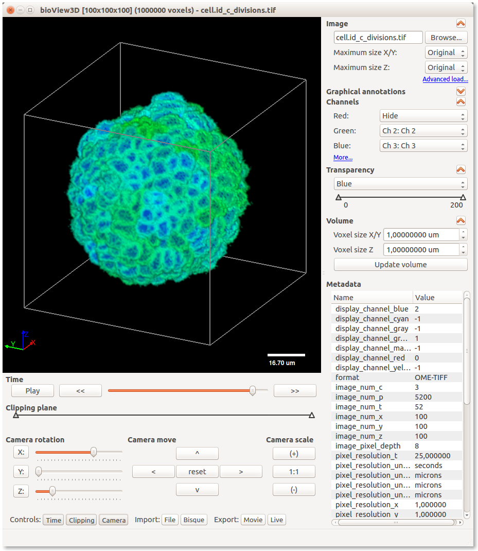
Task: Click the Movie export option
Action: click(x=253, y=520)
